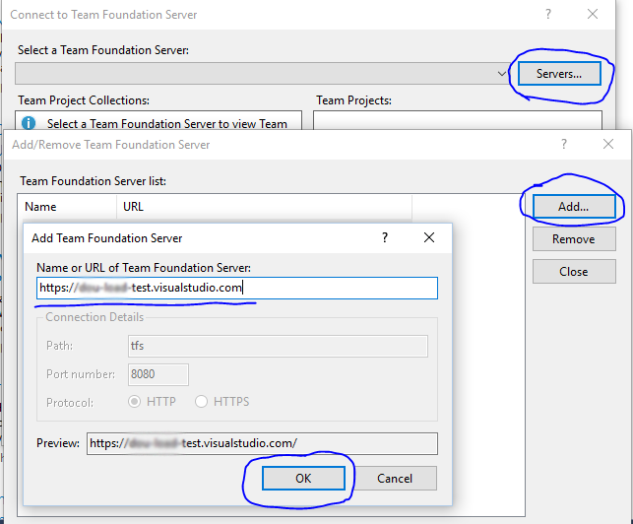Select the HTTP protocol radio button
The image size is (633, 524).
pyautogui.click(x=135, y=402)
